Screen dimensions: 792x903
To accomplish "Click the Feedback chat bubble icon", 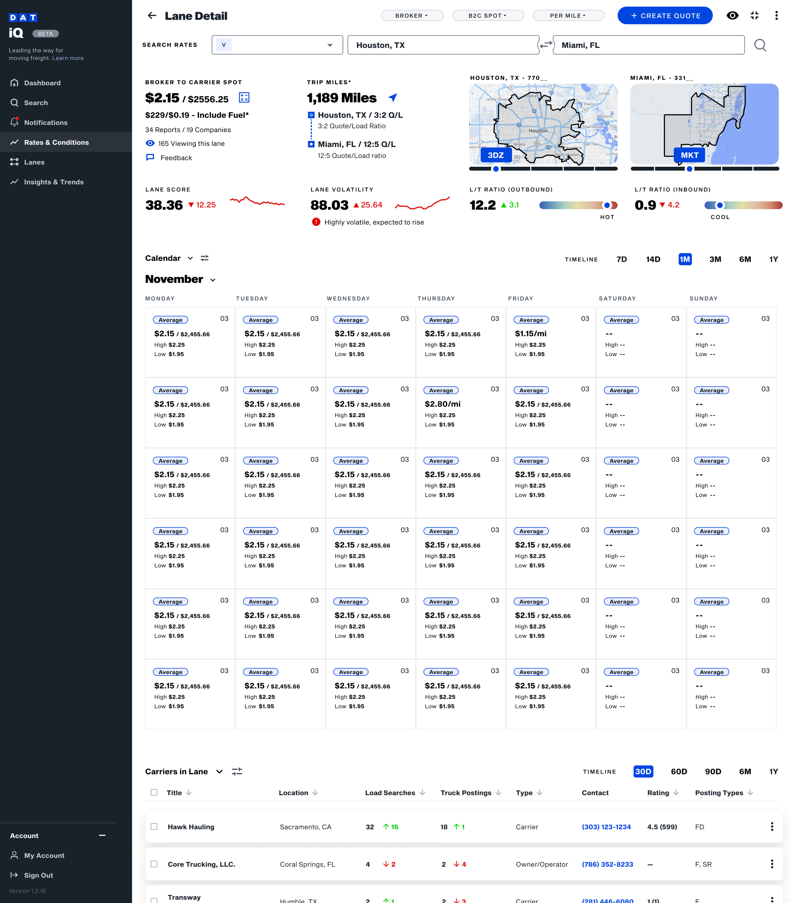I will (x=150, y=157).
